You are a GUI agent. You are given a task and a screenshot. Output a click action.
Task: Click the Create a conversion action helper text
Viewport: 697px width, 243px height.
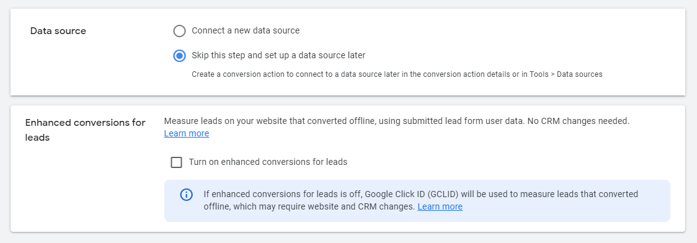397,74
